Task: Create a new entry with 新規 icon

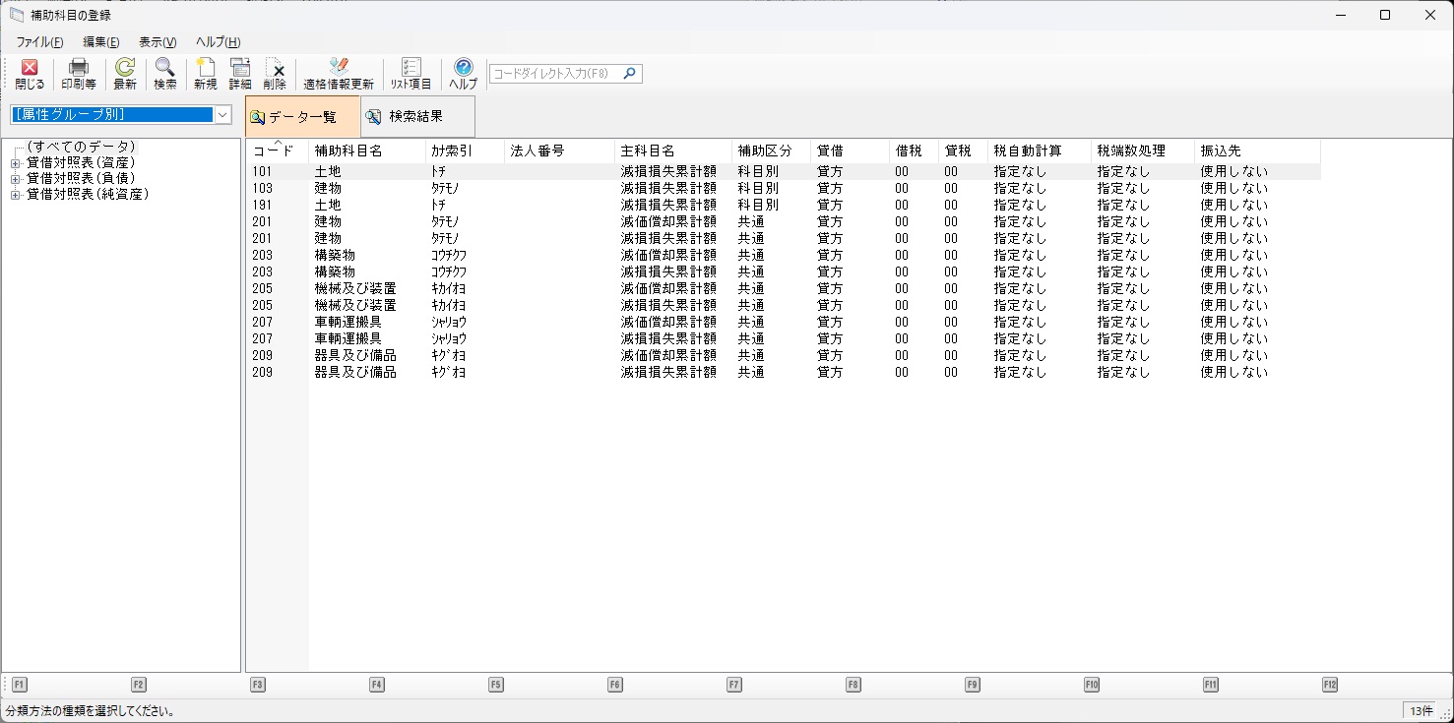Action: pyautogui.click(x=205, y=74)
